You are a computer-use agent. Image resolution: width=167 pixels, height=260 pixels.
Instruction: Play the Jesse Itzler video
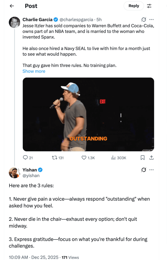[88, 114]
